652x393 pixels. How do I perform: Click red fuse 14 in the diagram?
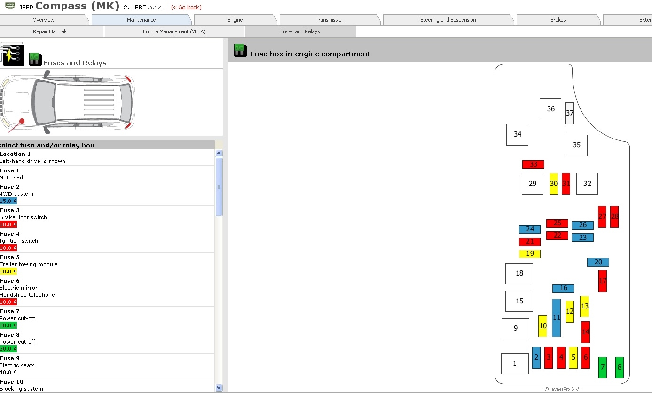click(585, 332)
